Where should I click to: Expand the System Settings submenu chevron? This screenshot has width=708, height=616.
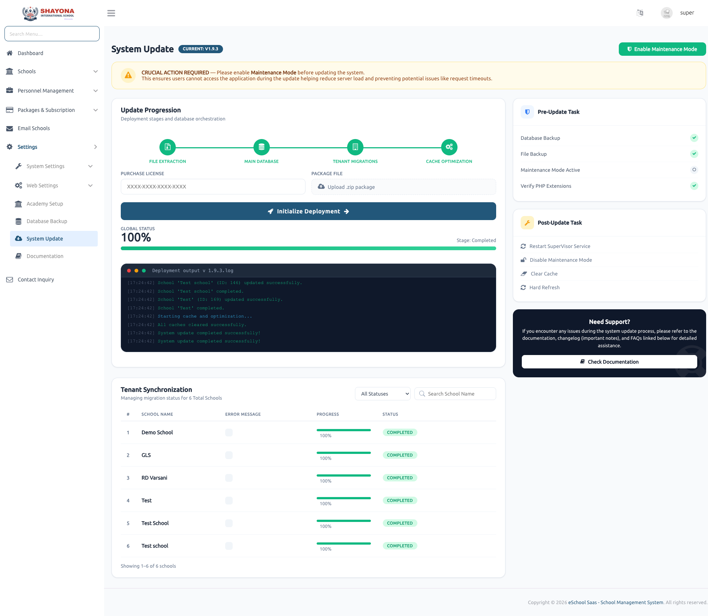coord(90,166)
